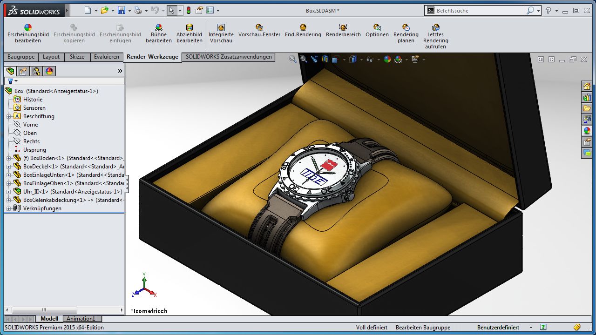Open render Optionen
Viewport: 596px width, 335px height.
(377, 31)
